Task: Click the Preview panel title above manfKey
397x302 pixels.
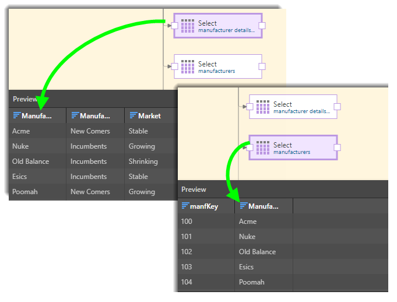Action: (x=194, y=189)
